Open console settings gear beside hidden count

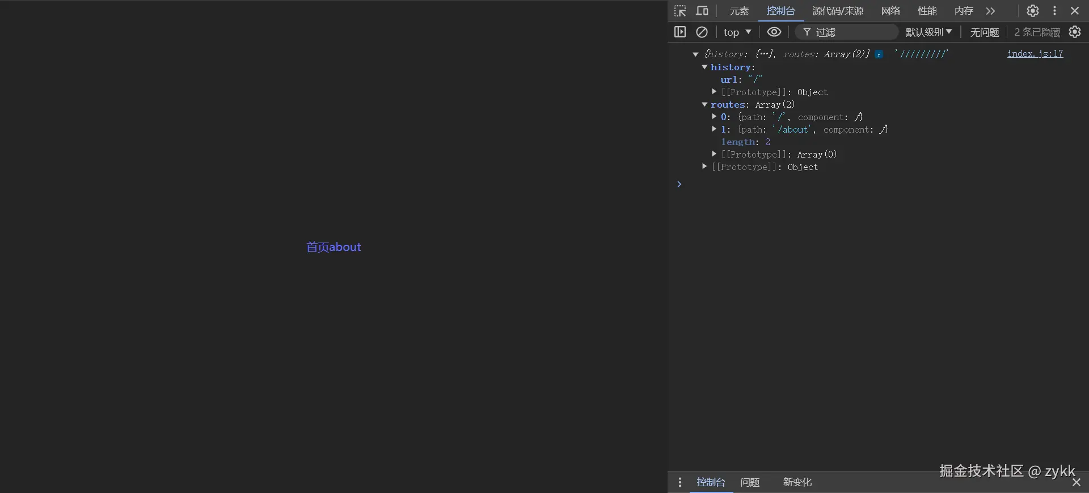pos(1075,32)
